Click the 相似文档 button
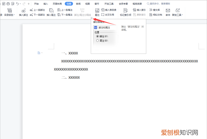 (156, 15)
